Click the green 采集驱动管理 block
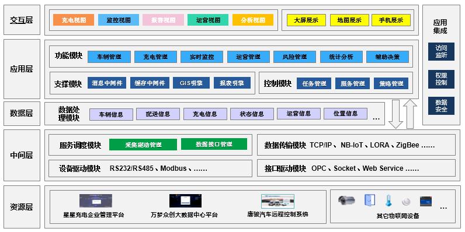 tap(143, 145)
